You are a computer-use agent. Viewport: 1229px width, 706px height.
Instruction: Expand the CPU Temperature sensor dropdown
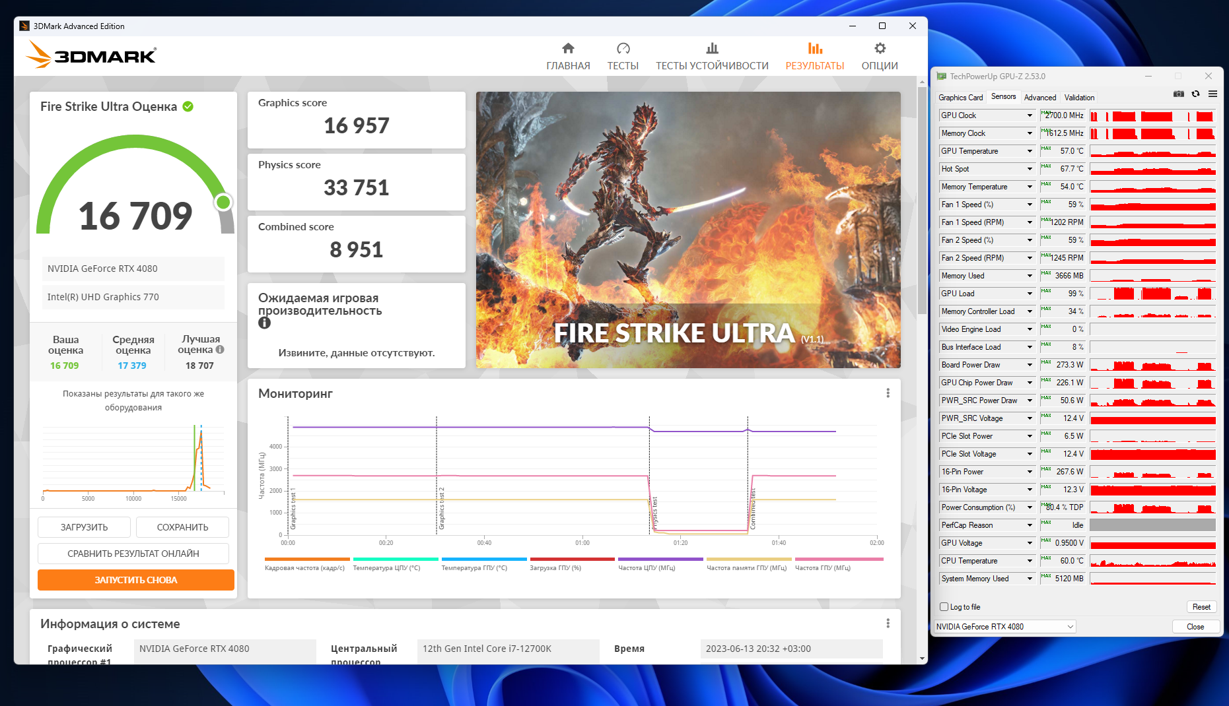pyautogui.click(x=1030, y=561)
